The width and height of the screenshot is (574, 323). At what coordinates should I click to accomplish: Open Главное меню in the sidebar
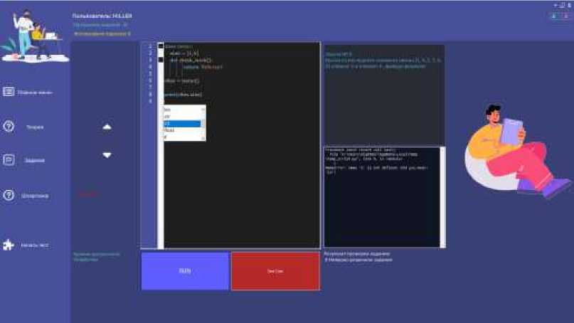[28, 92]
